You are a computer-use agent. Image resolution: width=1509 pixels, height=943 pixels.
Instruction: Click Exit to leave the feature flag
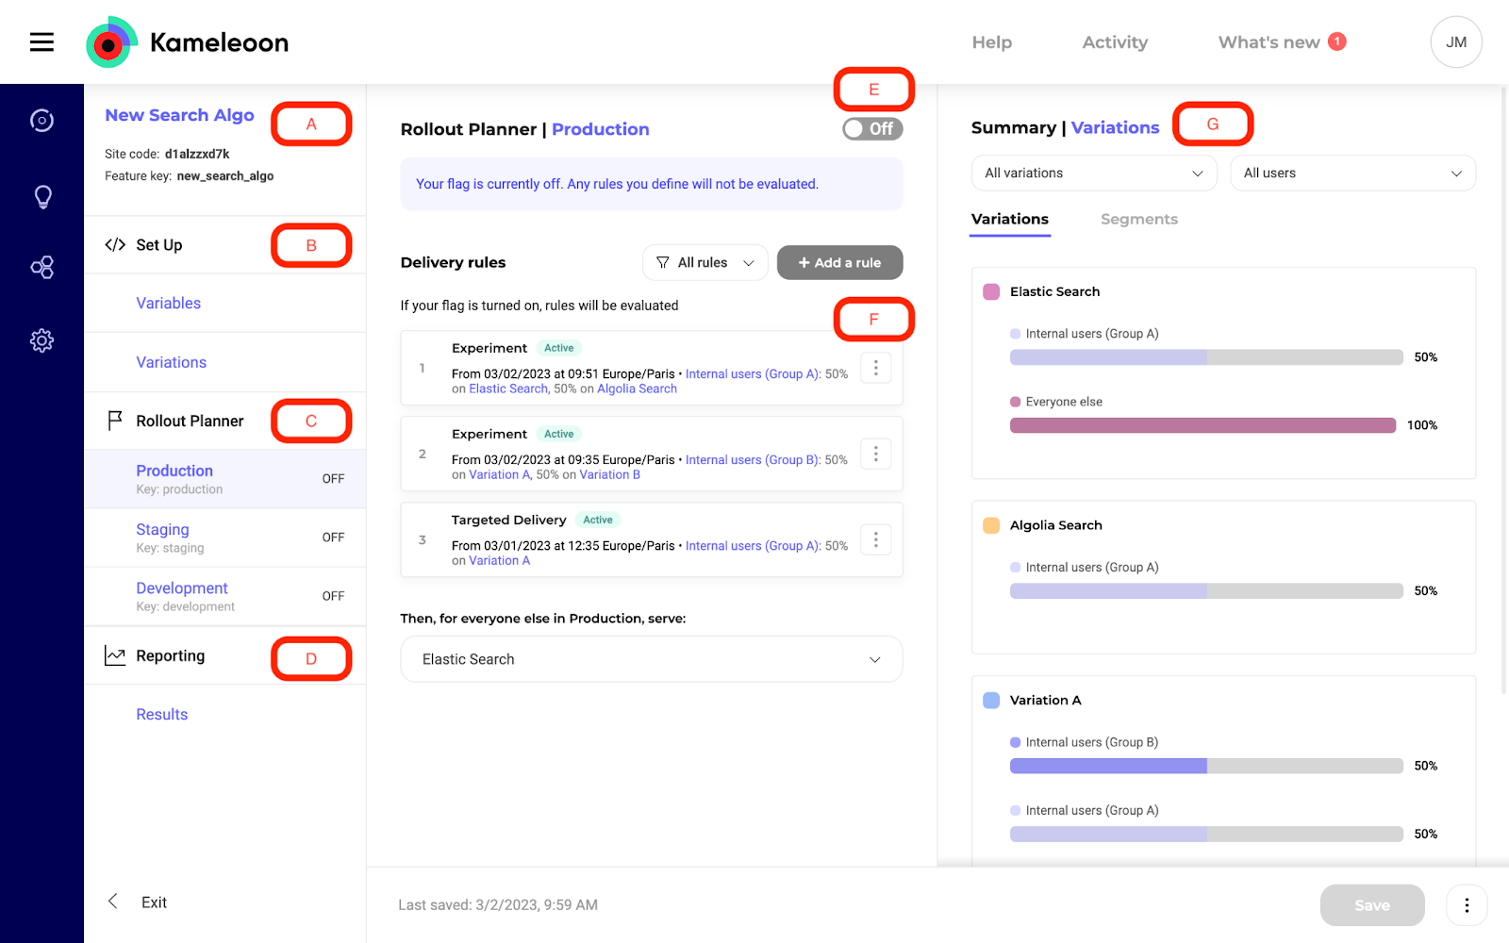[154, 902]
